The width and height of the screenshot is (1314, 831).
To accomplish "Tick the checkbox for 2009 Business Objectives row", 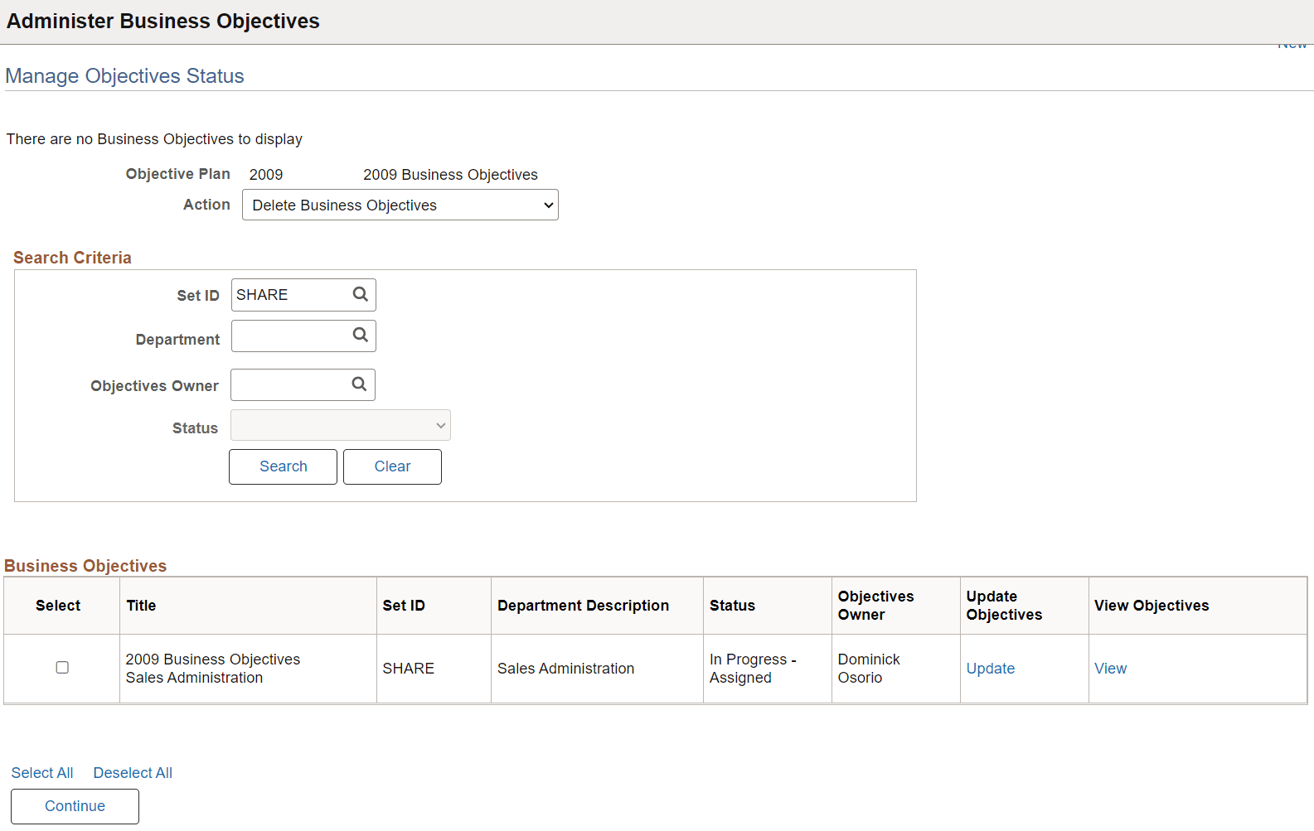I will click(62, 668).
